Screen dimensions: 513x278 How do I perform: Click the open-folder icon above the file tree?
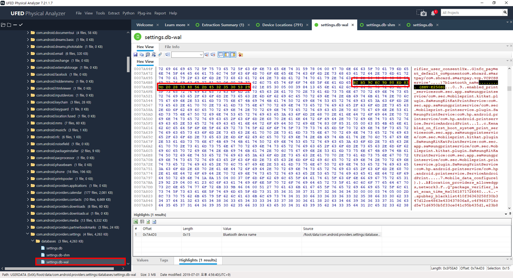(3, 25)
